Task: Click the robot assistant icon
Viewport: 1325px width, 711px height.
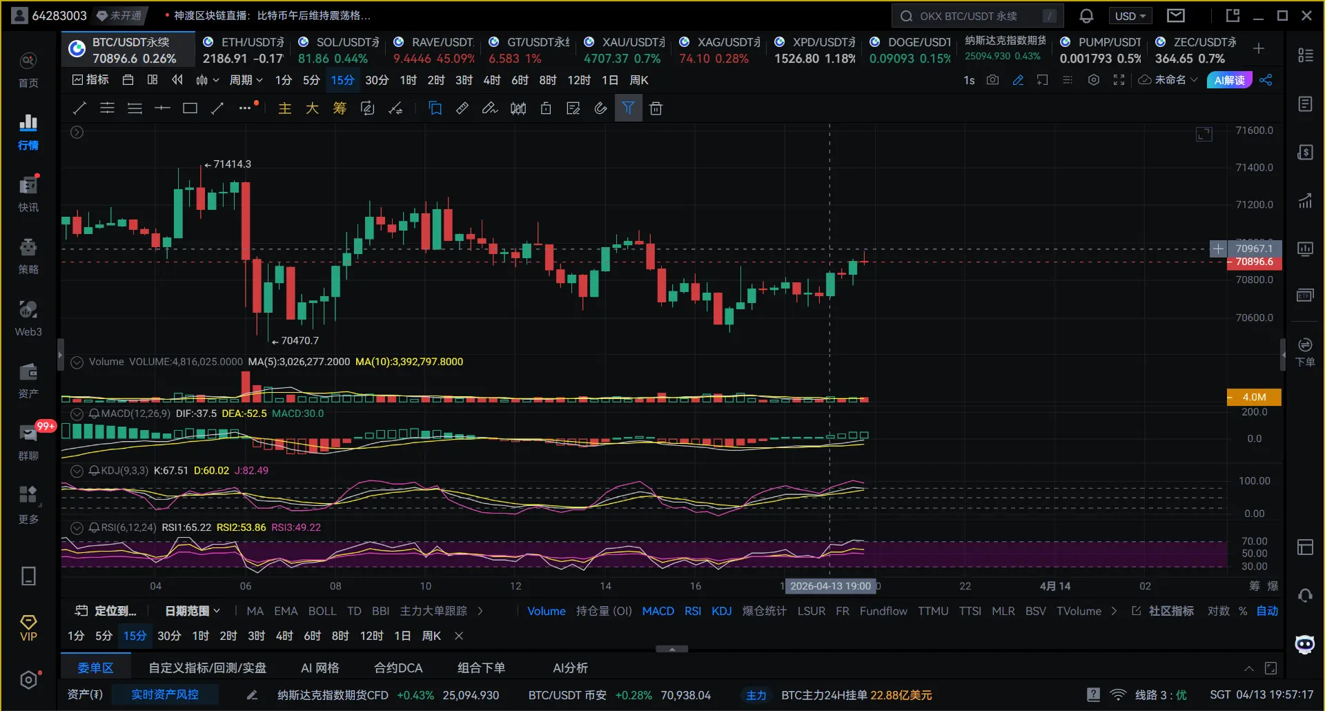Action: coord(1305,645)
